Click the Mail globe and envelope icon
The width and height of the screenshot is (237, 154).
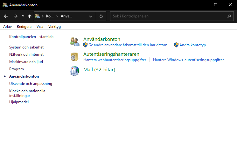[74, 71]
